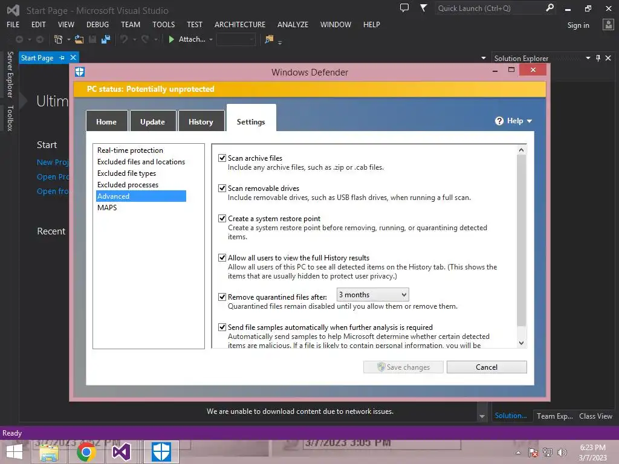Uncheck Scan removable drives
Viewport: 619px width, 464px height.
pyautogui.click(x=222, y=188)
